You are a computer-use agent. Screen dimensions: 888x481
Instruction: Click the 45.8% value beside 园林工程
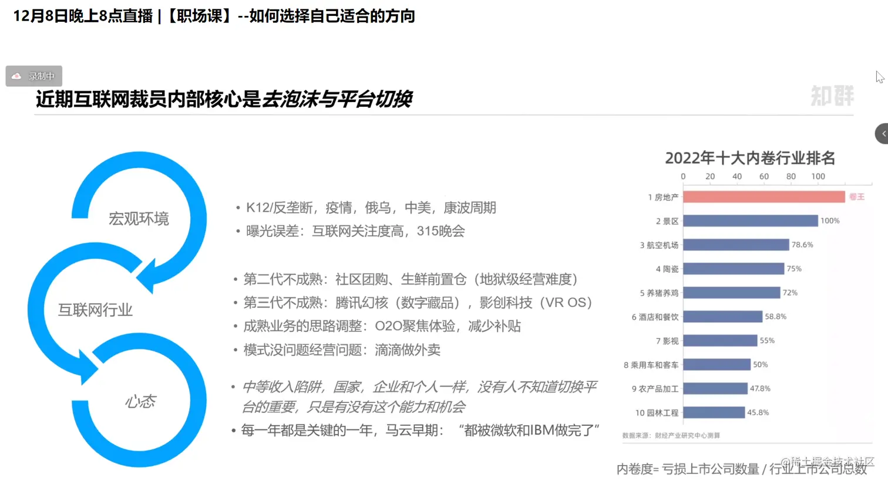point(758,413)
